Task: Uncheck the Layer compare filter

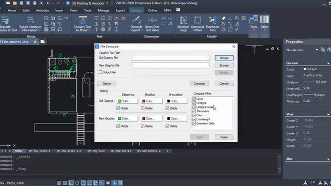Action: pos(194,99)
